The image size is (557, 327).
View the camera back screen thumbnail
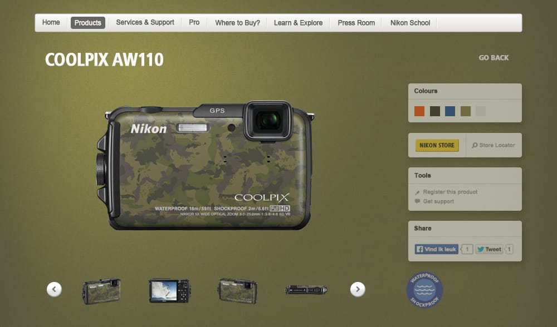tap(169, 290)
